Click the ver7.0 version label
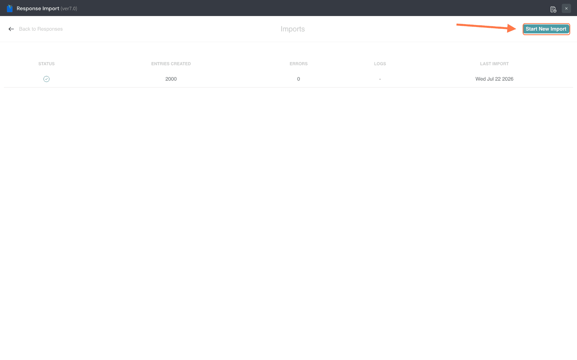 click(69, 8)
